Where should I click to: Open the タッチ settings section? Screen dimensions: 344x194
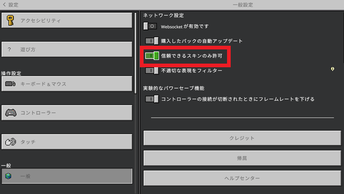[x=67, y=142]
